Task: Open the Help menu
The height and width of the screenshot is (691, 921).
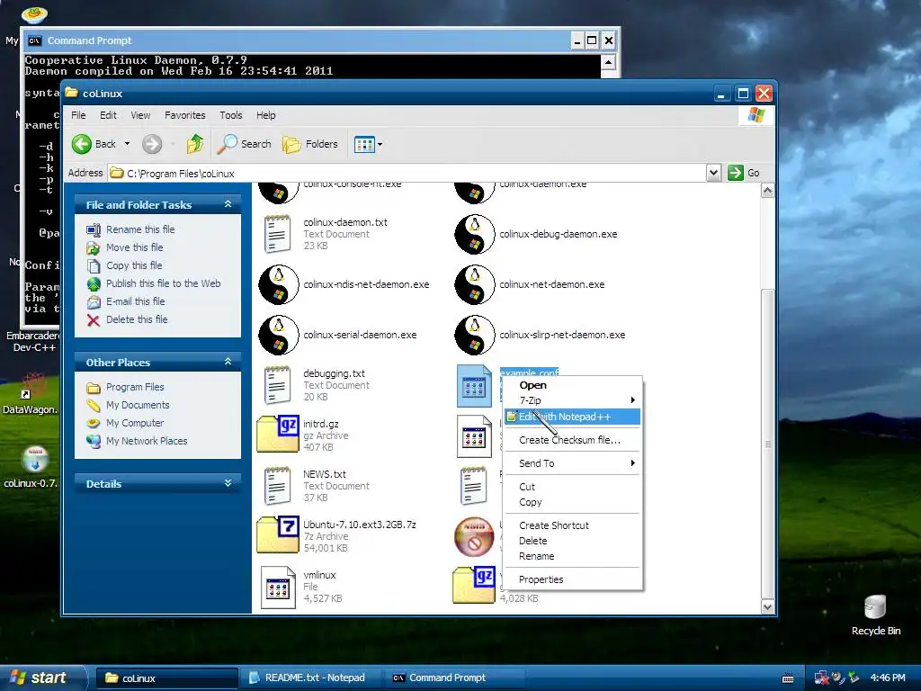Action: [x=266, y=116]
